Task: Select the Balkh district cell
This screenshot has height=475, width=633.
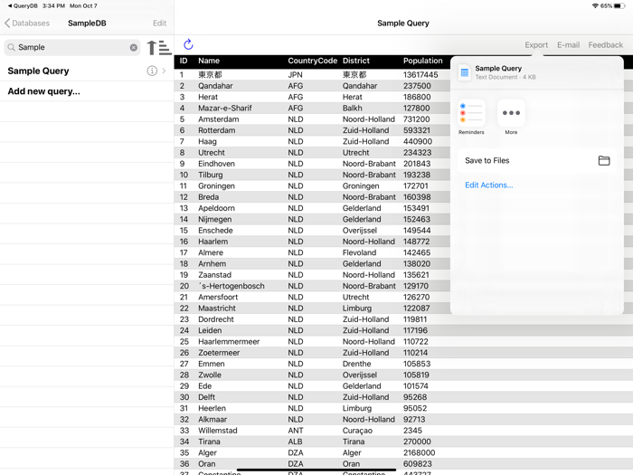Action: (x=353, y=109)
